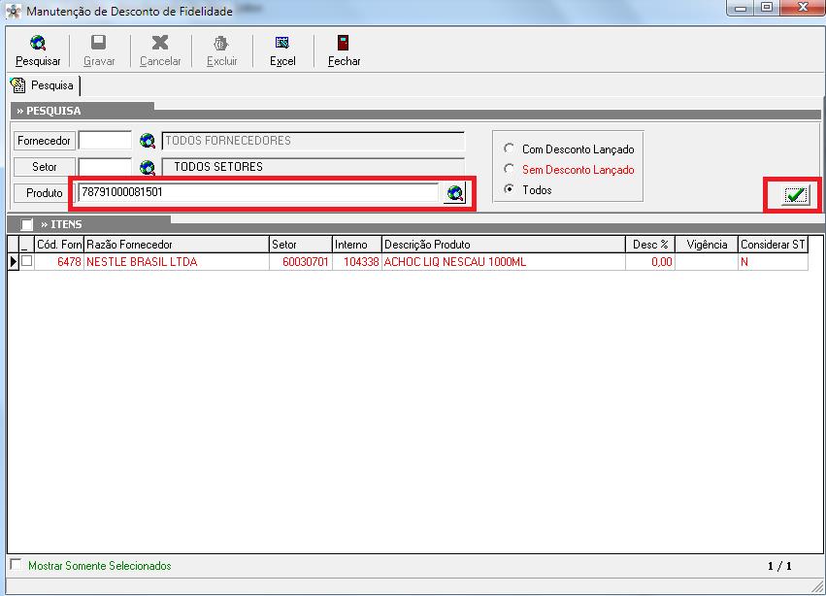Open sector lookup next to Setor
Viewport: 826px width, 596px height.
click(148, 168)
